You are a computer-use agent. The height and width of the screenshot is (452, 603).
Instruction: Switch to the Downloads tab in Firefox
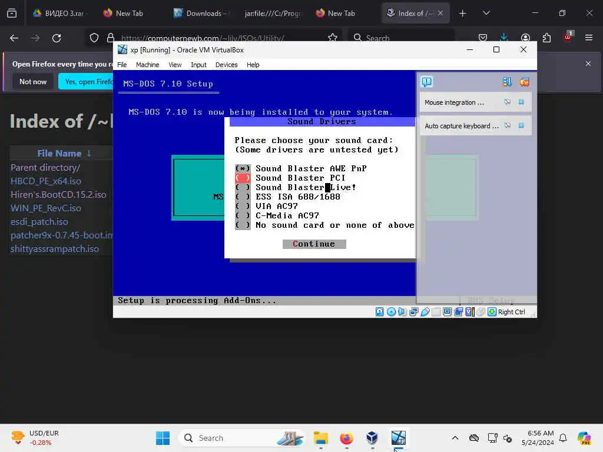click(x=202, y=13)
